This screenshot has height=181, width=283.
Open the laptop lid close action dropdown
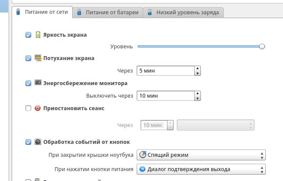[201, 155]
